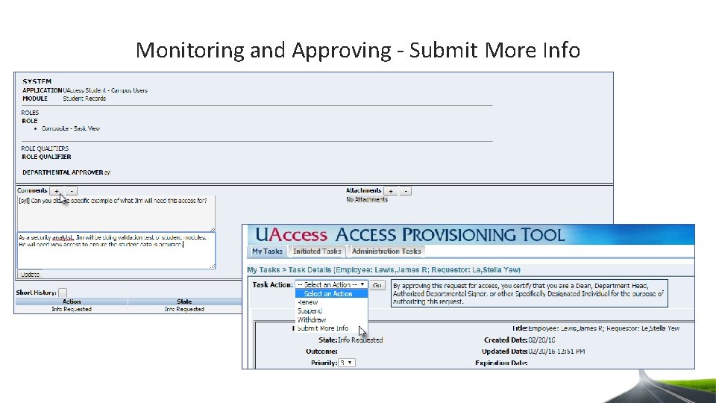Image resolution: width=716 pixels, height=403 pixels.
Task: Click the read-only comment asking for example
Action: click(x=116, y=214)
